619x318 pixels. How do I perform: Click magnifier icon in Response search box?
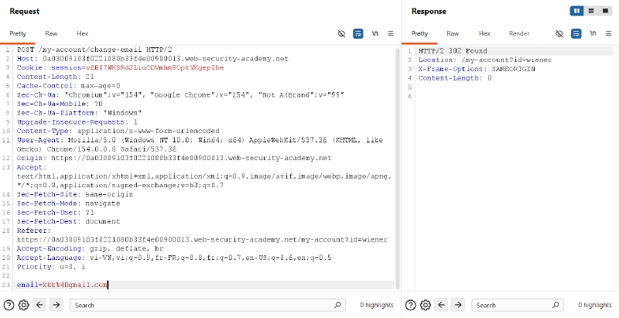(x=556, y=305)
